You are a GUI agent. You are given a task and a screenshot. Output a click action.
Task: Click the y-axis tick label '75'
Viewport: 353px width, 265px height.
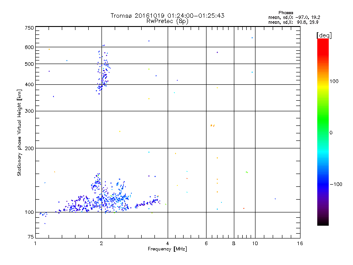point(31,237)
